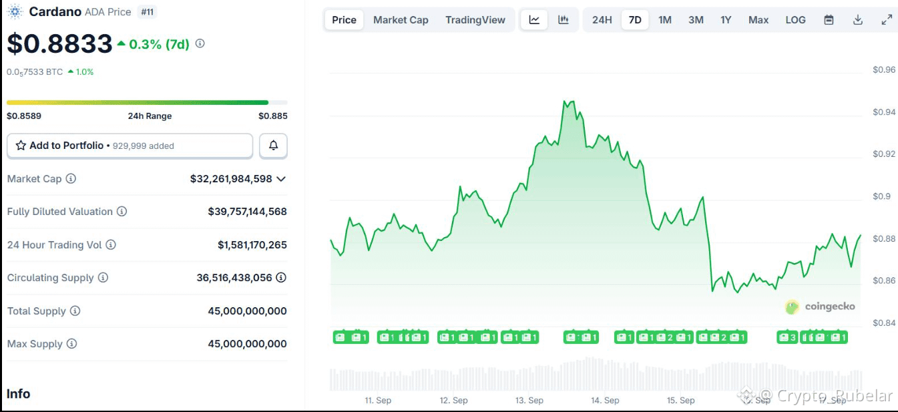898x412 pixels.
Task: Select the 3M time range
Action: (x=696, y=20)
